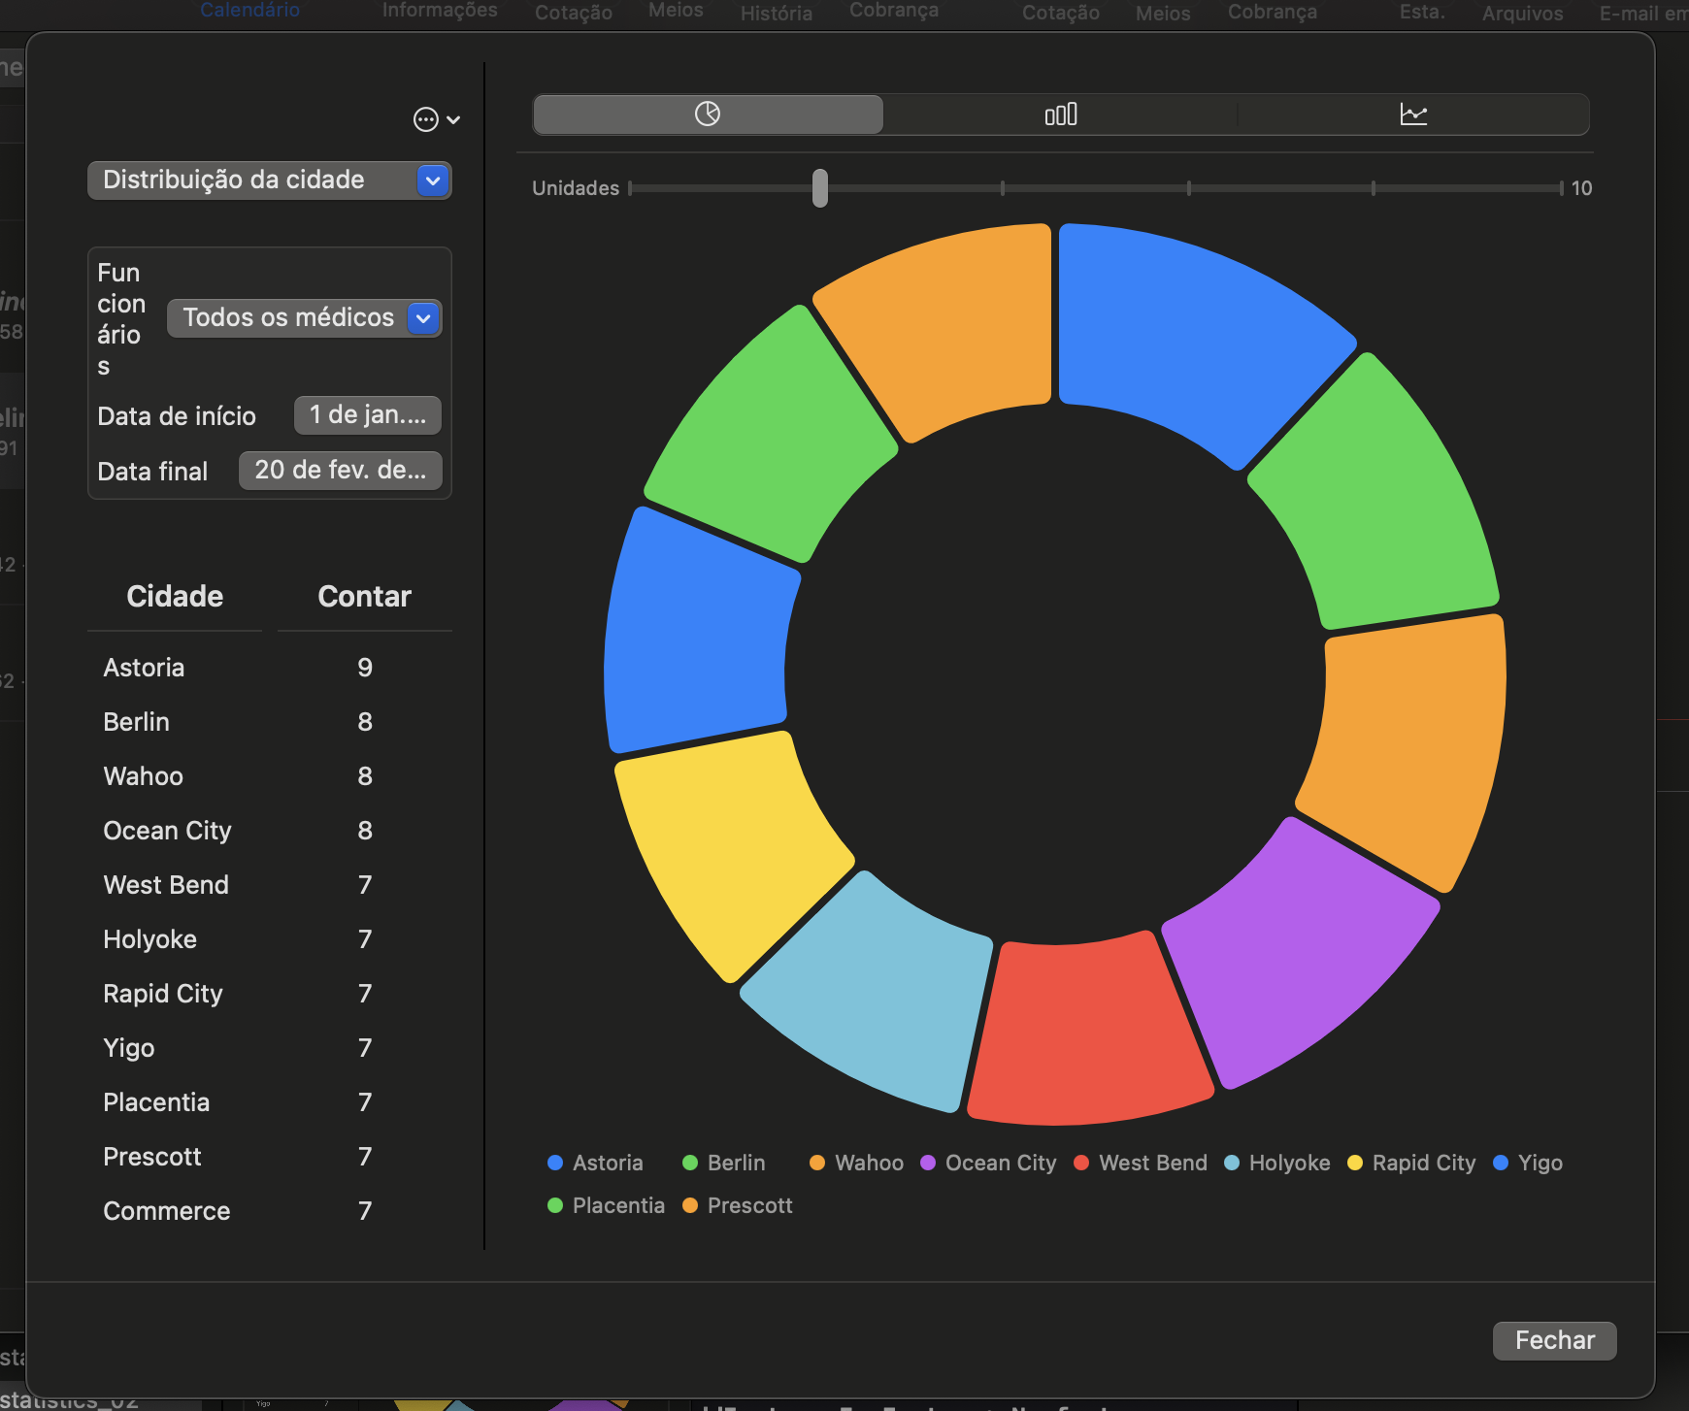The height and width of the screenshot is (1411, 1689).
Task: Click the Data de início date field
Action: click(367, 415)
